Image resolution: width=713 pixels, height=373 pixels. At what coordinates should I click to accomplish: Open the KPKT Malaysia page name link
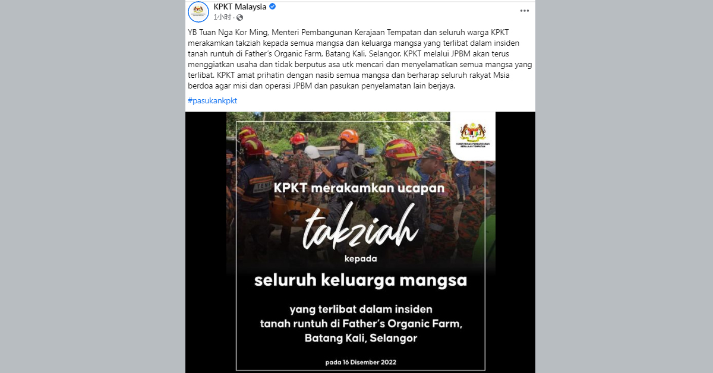click(239, 7)
